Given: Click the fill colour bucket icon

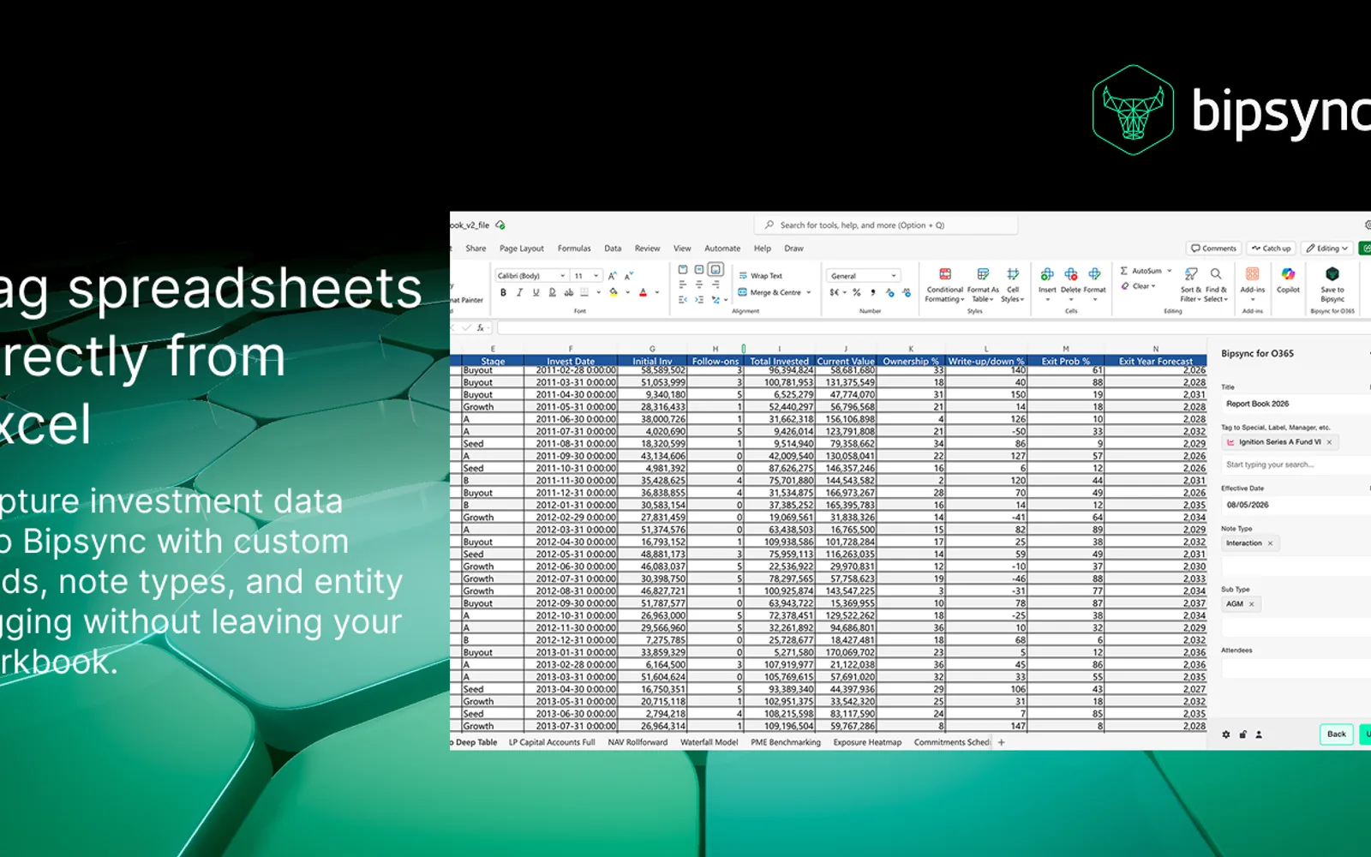Looking at the screenshot, I should point(614,292).
